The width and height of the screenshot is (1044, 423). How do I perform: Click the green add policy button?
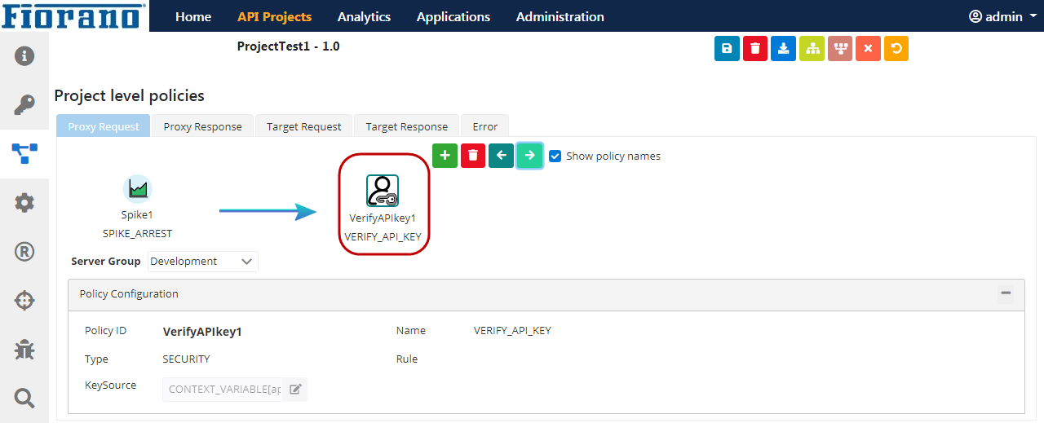(x=445, y=156)
